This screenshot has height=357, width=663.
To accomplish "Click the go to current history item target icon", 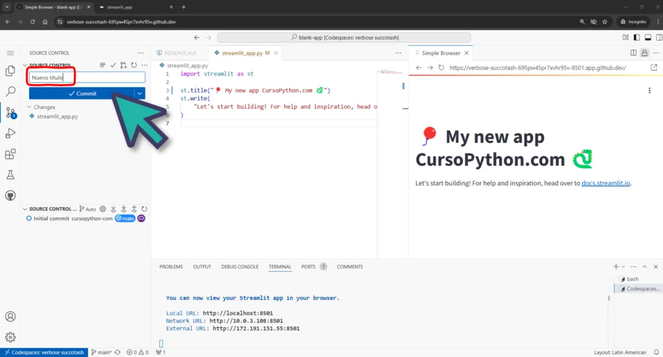I will click(103, 209).
